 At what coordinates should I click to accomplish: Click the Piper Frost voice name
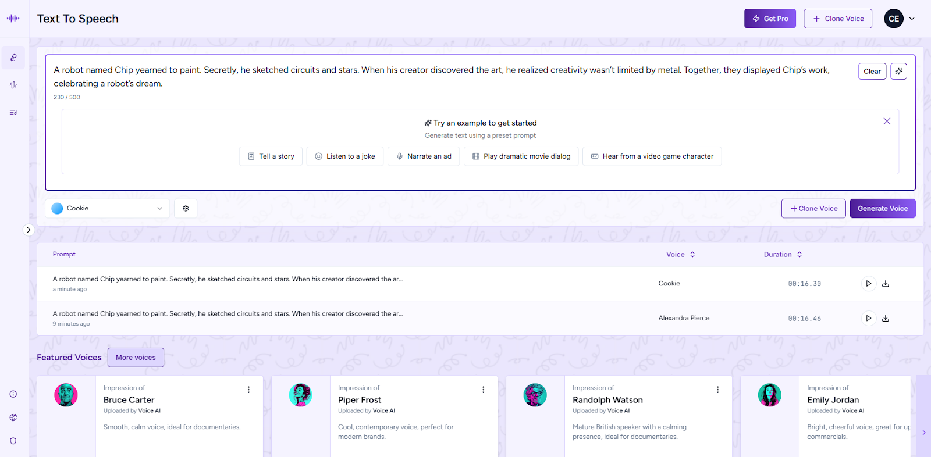(360, 400)
